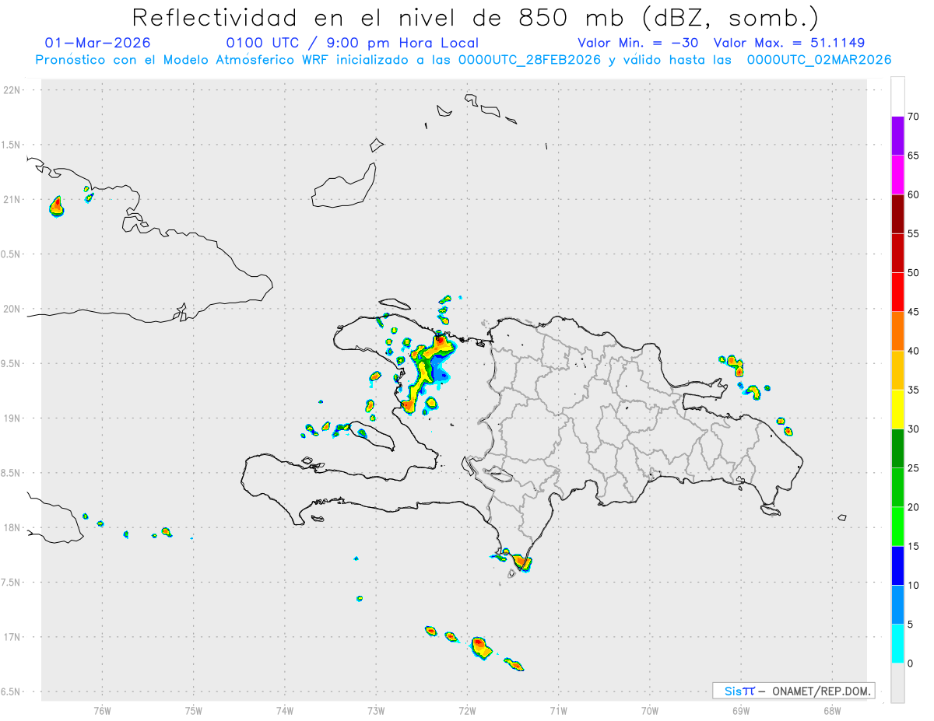Pick the bright red 45–50 dBZ color segment
The image size is (934, 721).
[897, 292]
